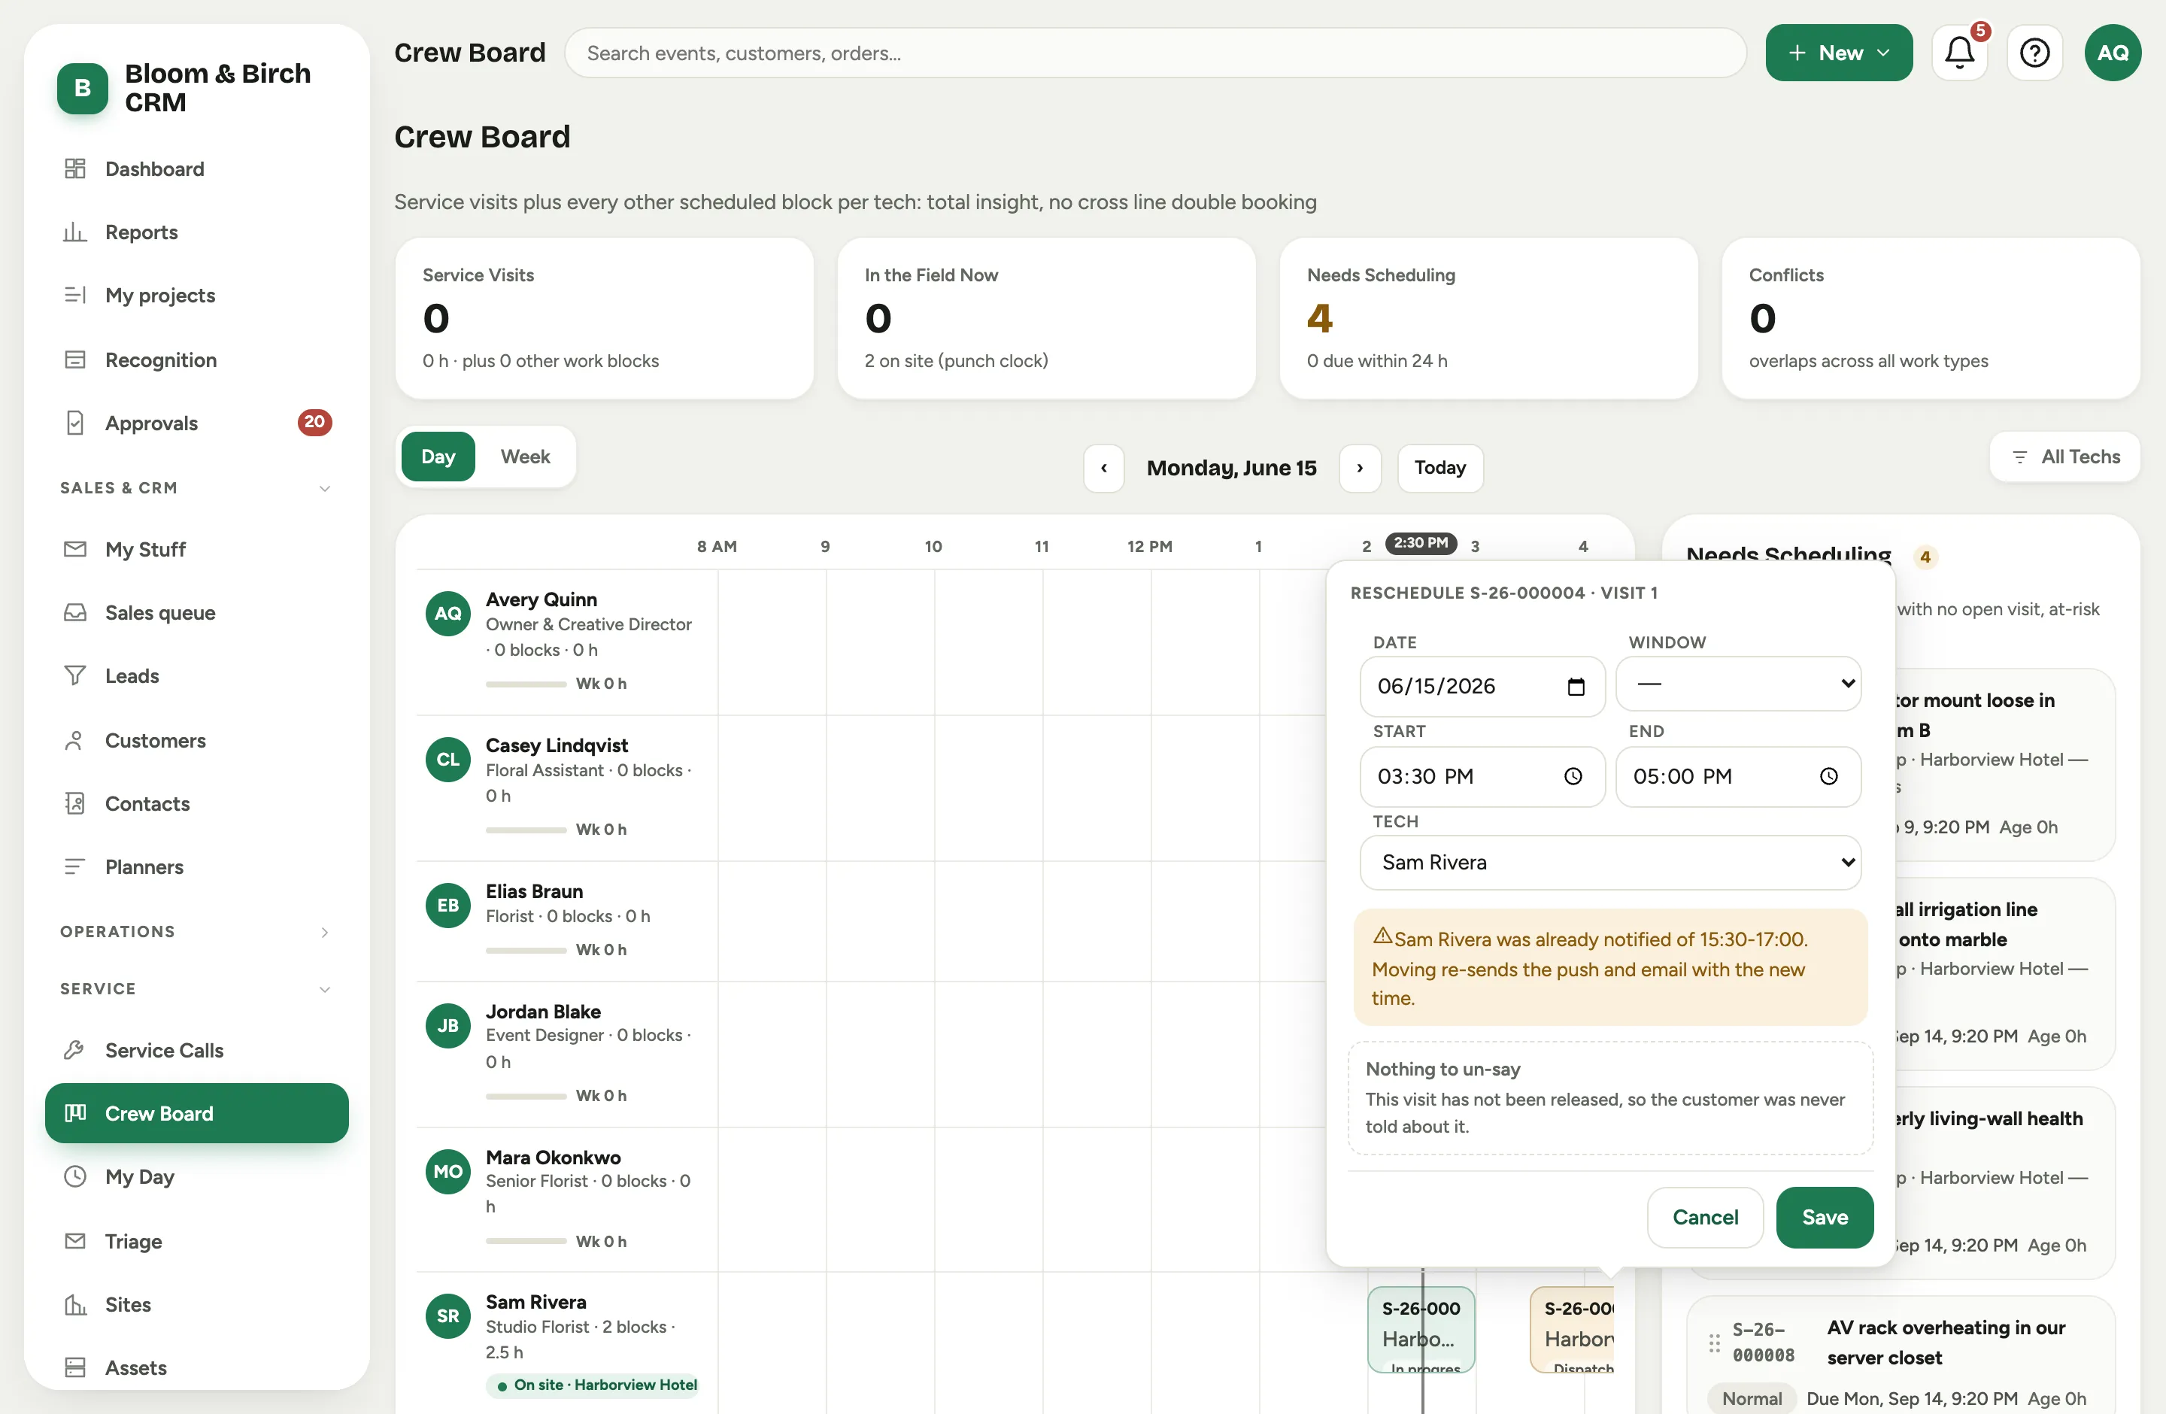Open Reports from the sidebar
Viewport: 2166px width, 1414px height.
point(196,232)
